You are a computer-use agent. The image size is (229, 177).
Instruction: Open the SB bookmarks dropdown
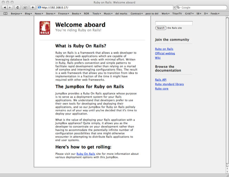pos(199,14)
